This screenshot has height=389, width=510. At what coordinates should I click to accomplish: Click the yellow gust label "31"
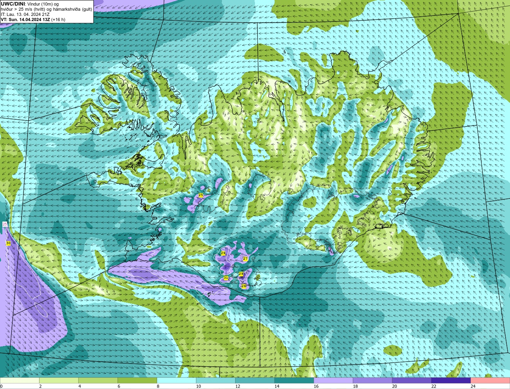pyautogui.click(x=226, y=278)
